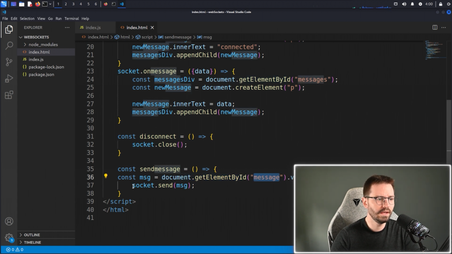452x254 pixels.
Task: Click the lightbulb code action on line 36
Action: 106,176
